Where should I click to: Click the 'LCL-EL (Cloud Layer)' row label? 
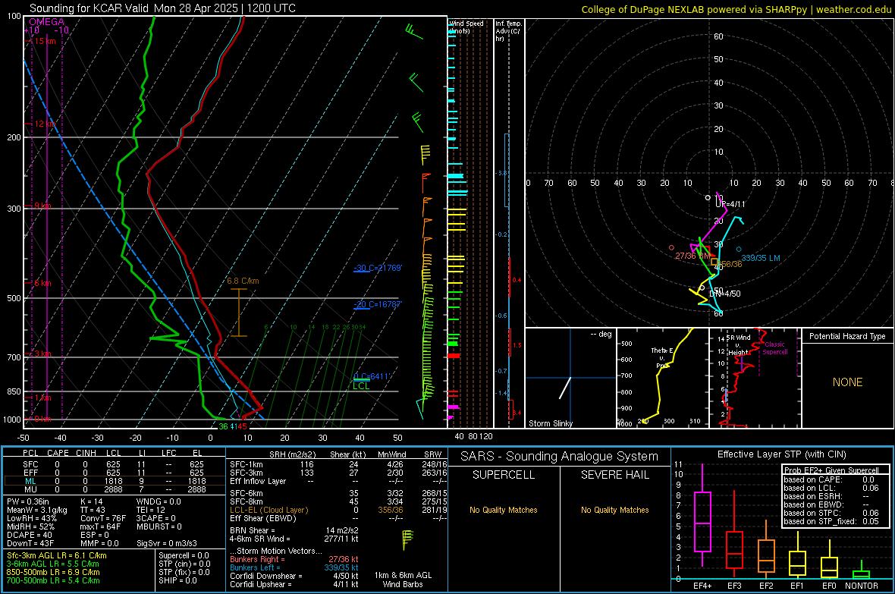[268, 510]
